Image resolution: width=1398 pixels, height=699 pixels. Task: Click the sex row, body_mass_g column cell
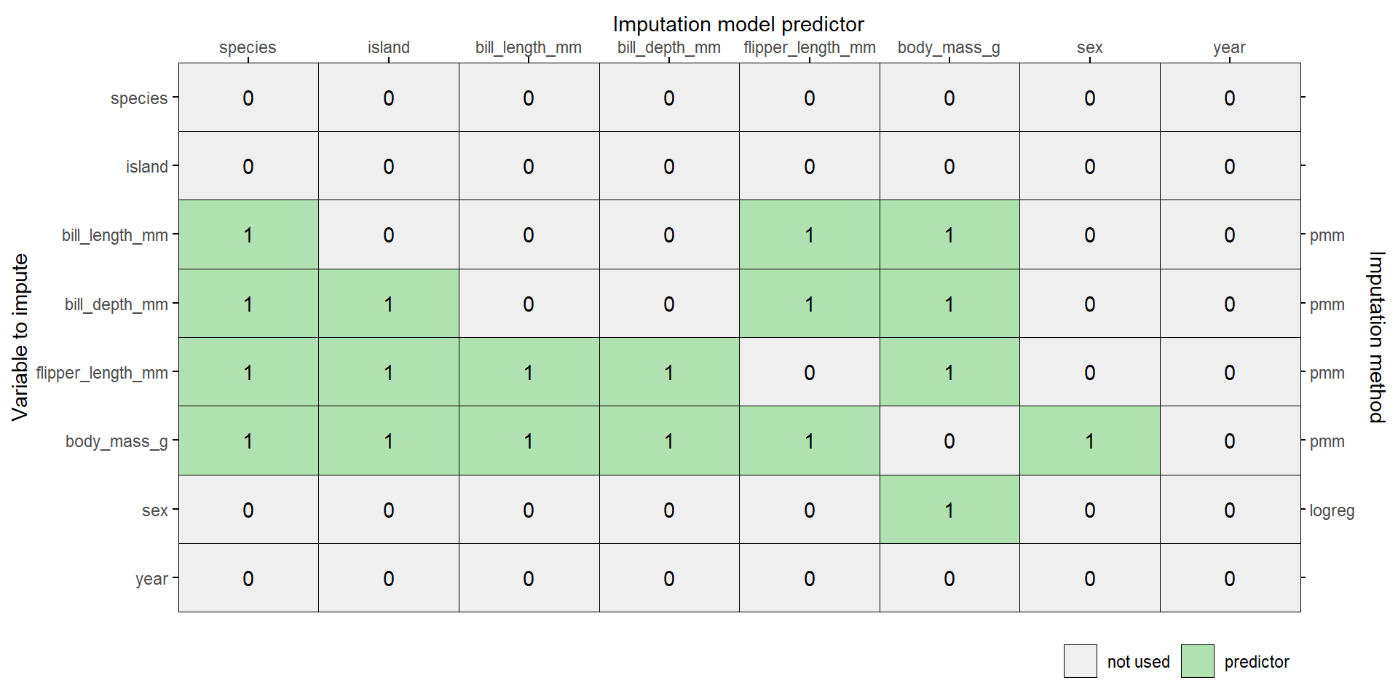tap(949, 510)
